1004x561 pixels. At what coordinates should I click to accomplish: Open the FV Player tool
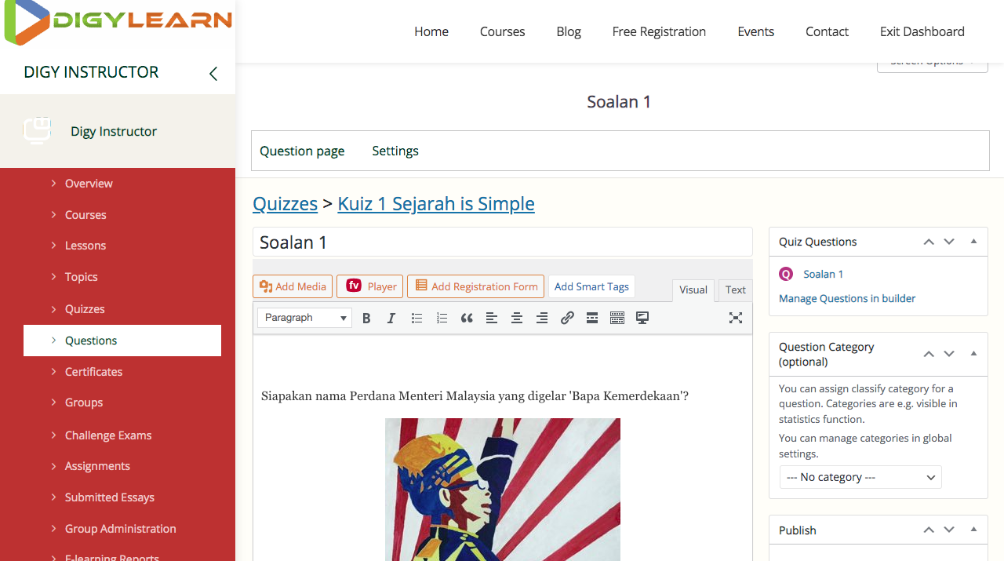[369, 286]
